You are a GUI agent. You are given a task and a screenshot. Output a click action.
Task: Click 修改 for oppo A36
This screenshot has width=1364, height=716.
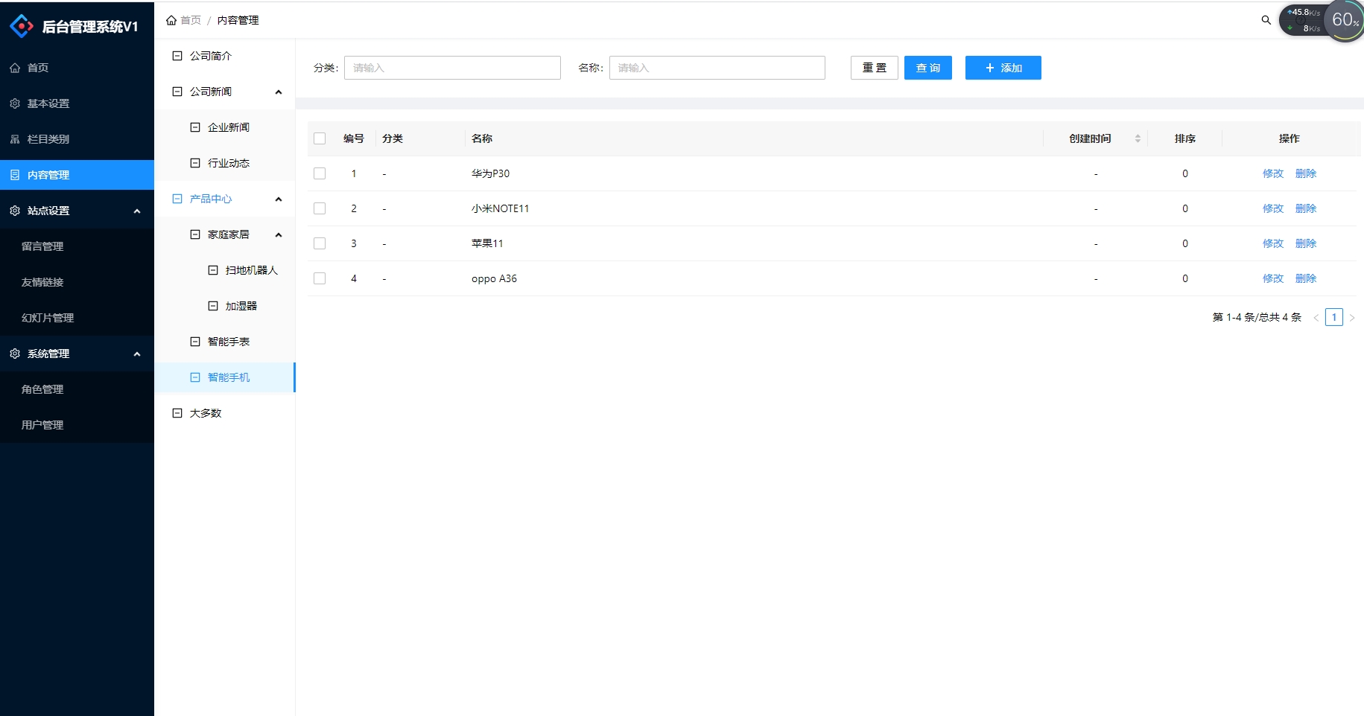(1273, 278)
